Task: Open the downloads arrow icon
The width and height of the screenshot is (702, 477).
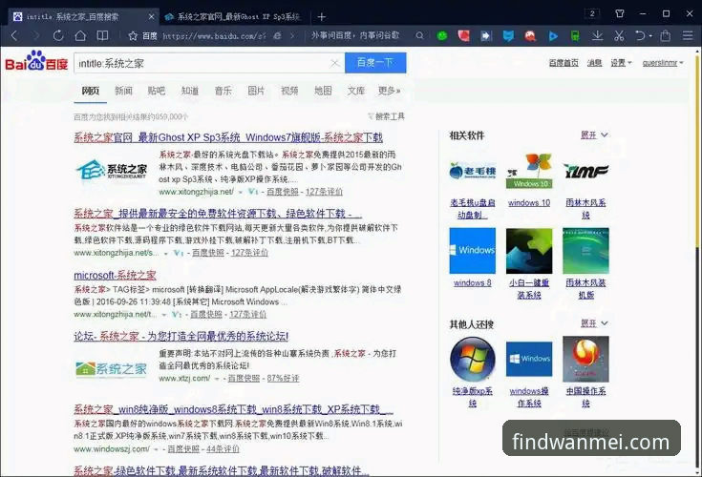Action: (x=597, y=35)
